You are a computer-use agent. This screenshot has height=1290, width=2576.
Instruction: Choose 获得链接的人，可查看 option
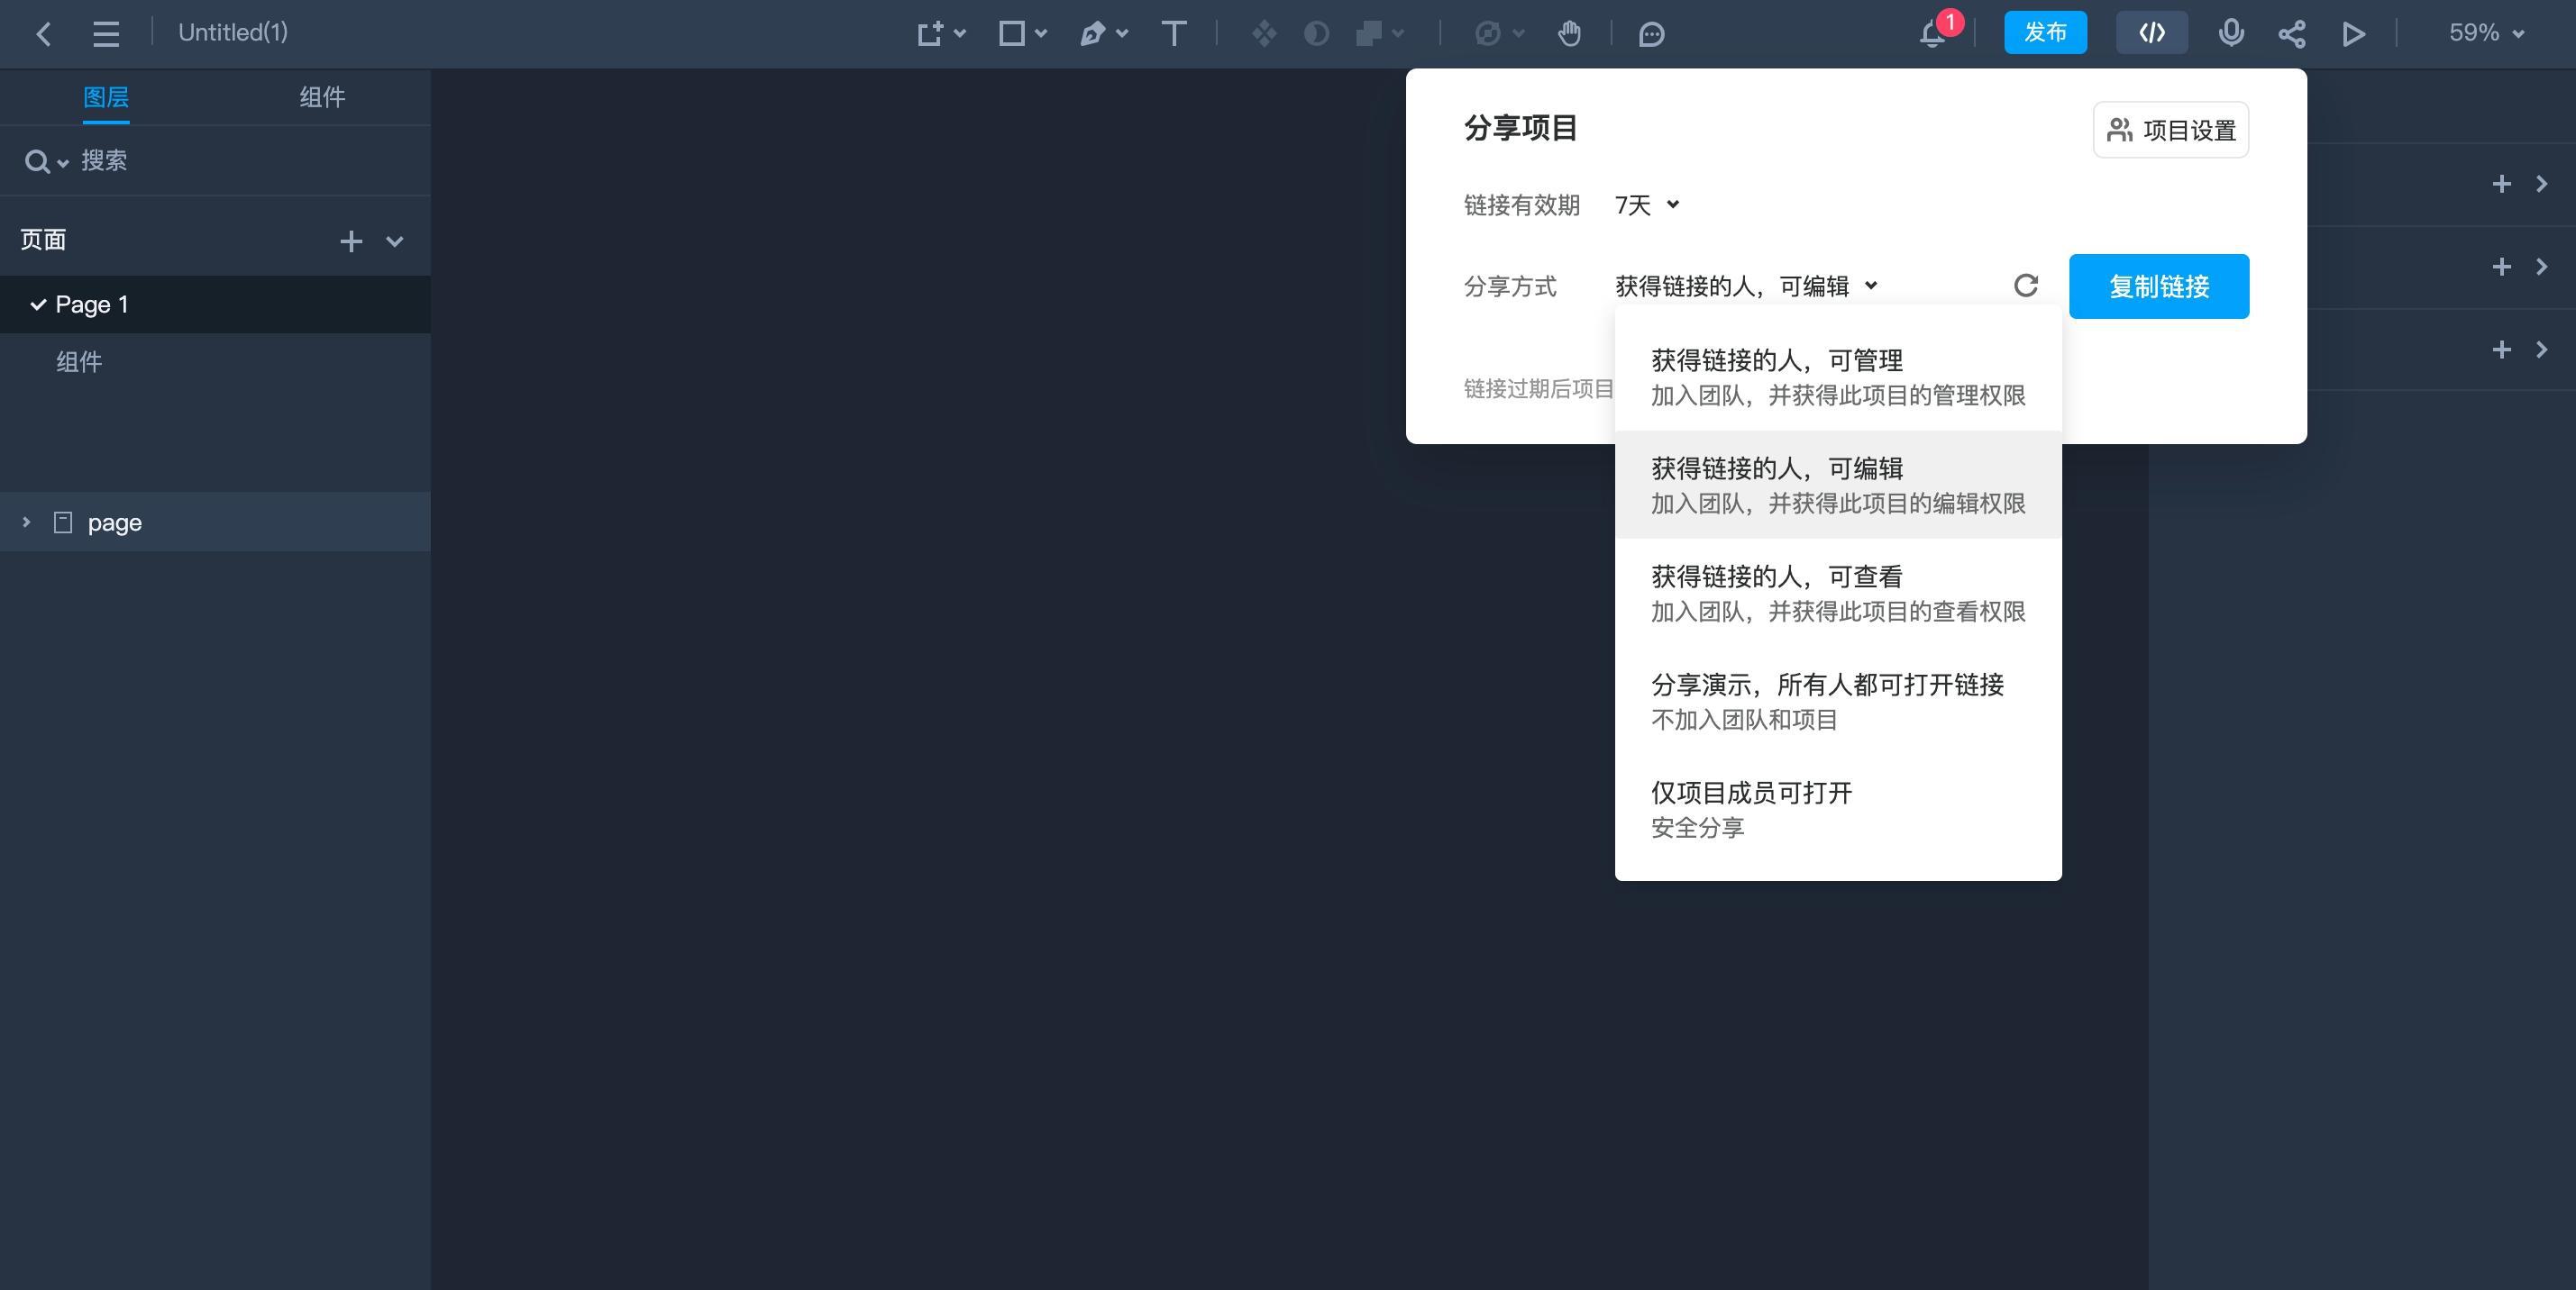point(1838,593)
